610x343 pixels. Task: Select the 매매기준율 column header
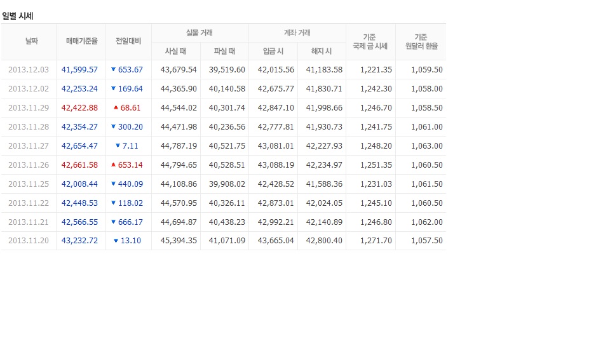click(x=82, y=41)
